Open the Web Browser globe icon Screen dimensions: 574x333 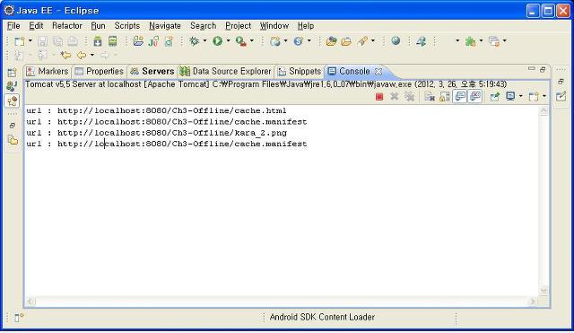(396, 41)
